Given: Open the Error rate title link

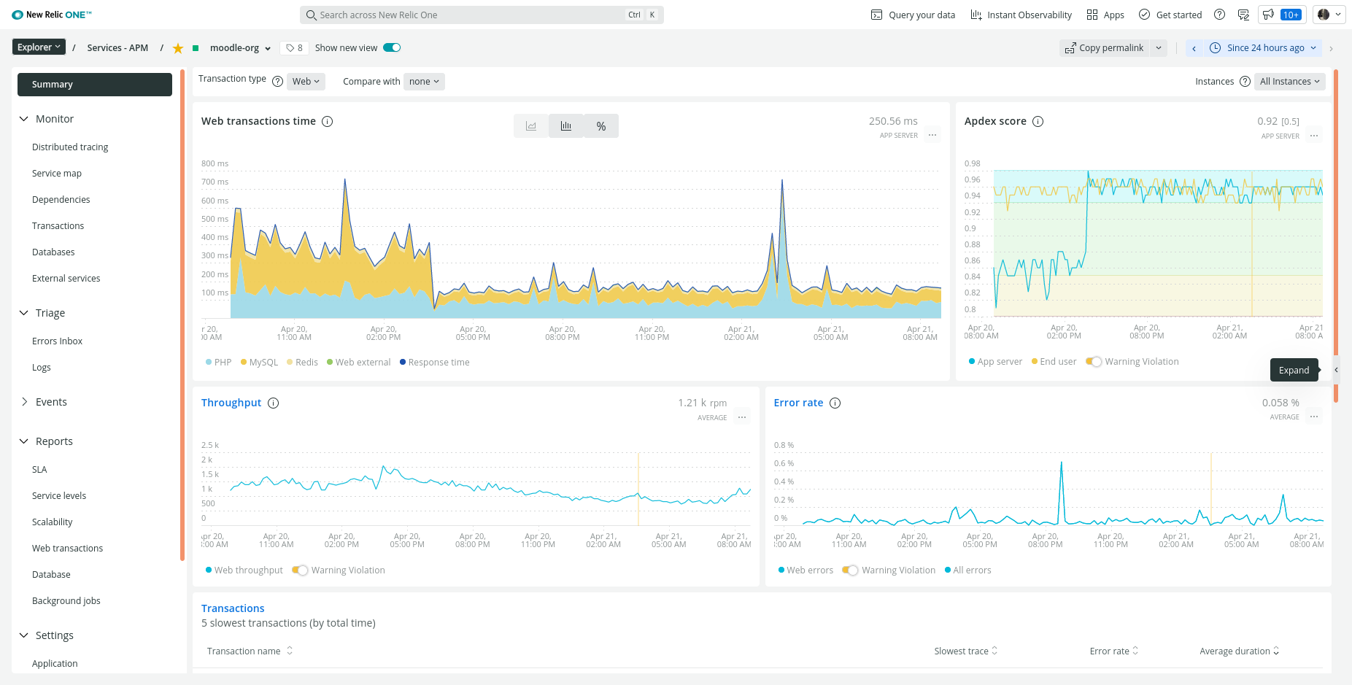Looking at the screenshot, I should [798, 403].
